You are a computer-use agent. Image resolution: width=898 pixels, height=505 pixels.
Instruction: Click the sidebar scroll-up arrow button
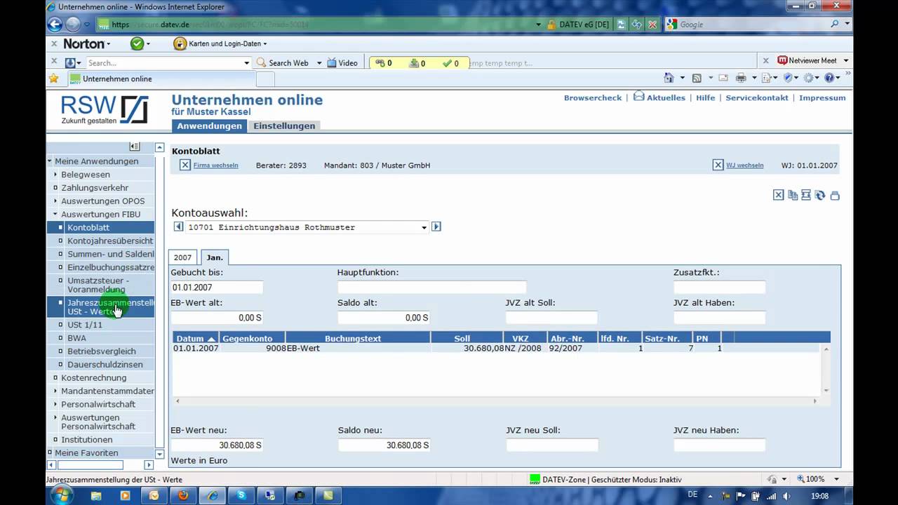click(159, 147)
